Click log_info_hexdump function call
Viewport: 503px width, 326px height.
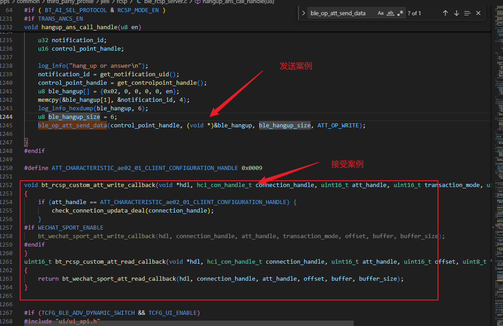pos(65,109)
